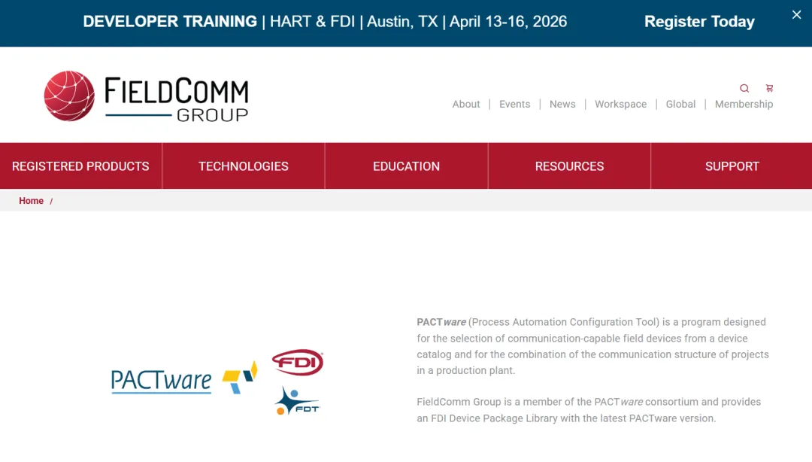
Task: Open the About link
Action: pyautogui.click(x=466, y=105)
